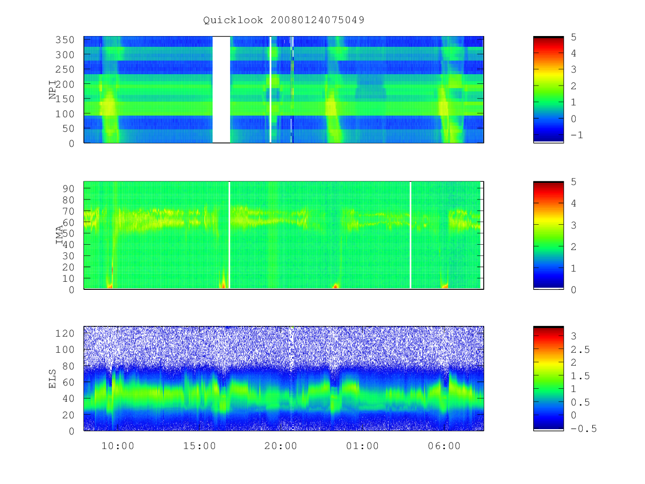Screen dimensions: 645x484
Task: Click the 5 label on IMA colorbar
Action: pyautogui.click(x=573, y=182)
